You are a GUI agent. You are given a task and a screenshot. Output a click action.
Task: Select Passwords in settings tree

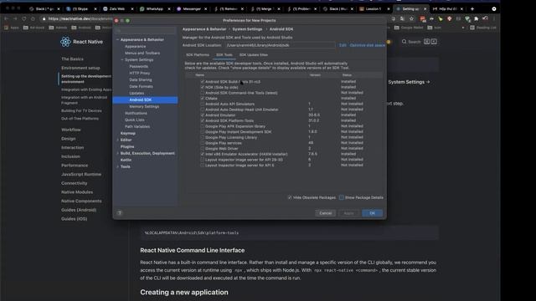click(x=139, y=67)
